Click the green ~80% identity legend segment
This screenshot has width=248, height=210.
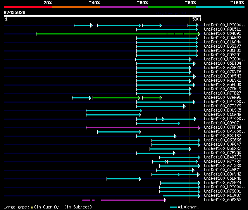(172, 7)
